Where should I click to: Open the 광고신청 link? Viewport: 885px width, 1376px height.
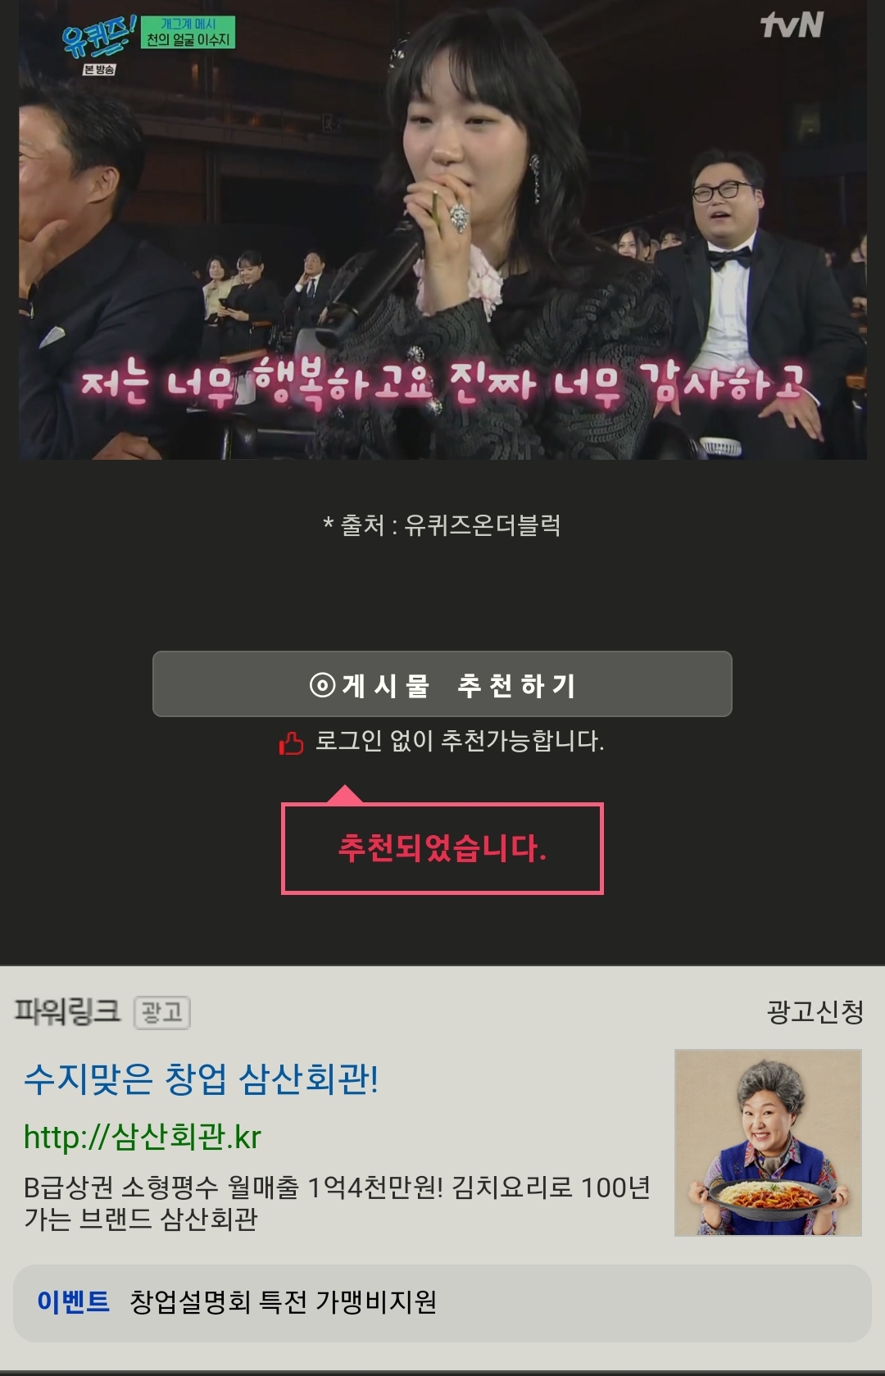tap(815, 1012)
